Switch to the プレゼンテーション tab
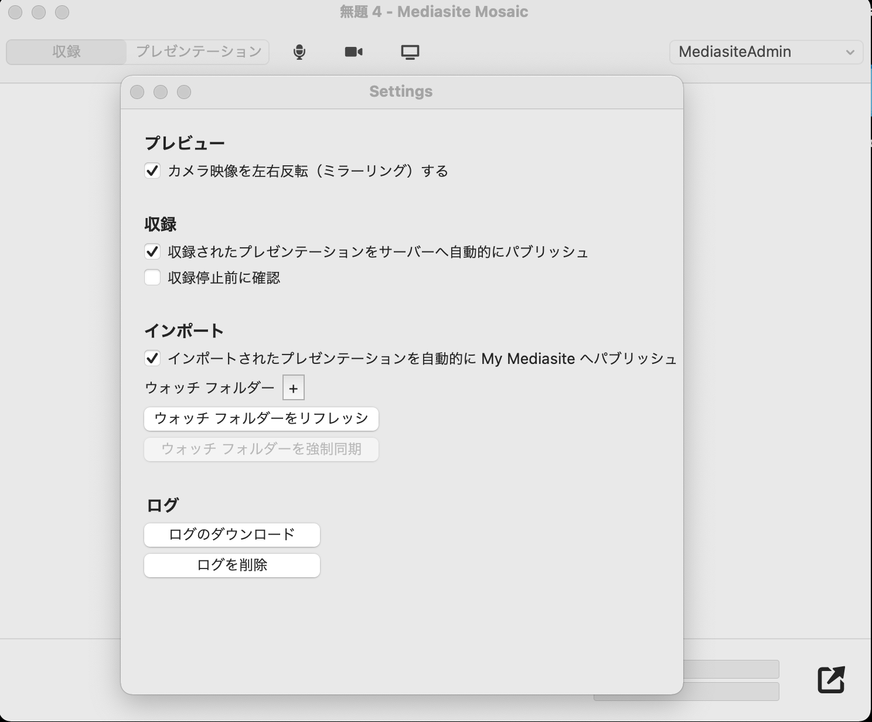 tap(198, 52)
